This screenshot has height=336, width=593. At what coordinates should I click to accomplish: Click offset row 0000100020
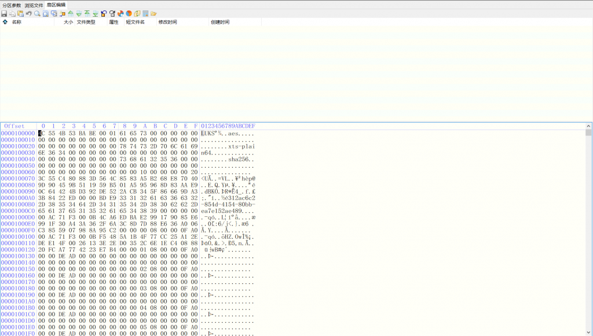click(x=18, y=146)
